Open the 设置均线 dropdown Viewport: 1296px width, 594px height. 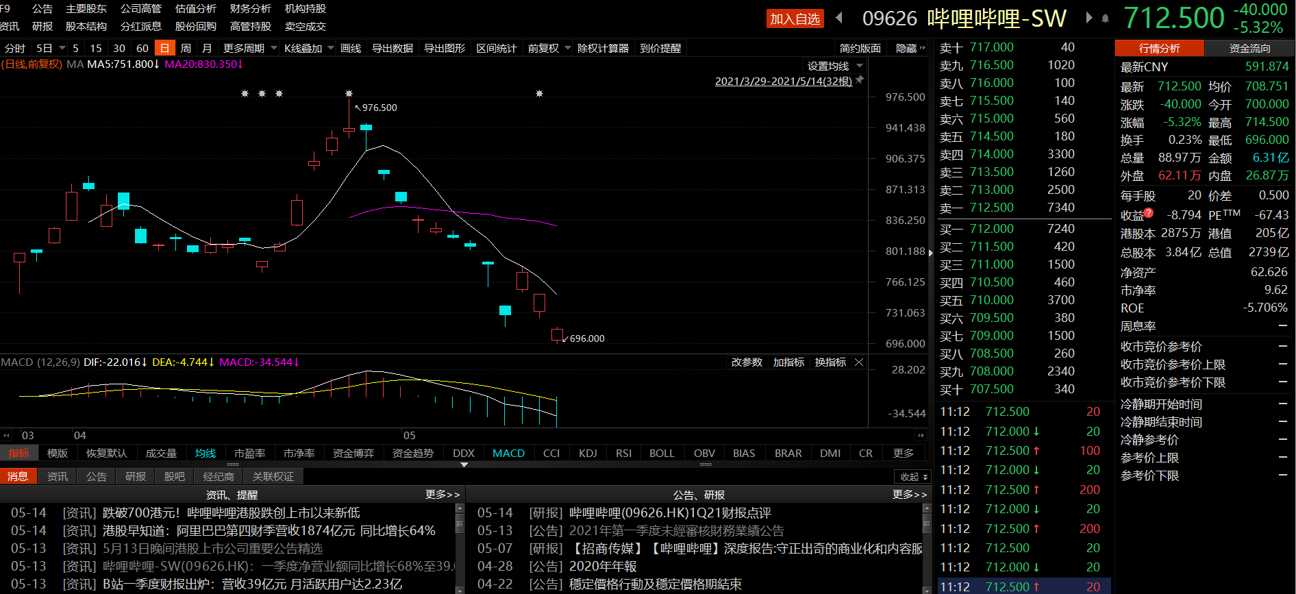[834, 66]
